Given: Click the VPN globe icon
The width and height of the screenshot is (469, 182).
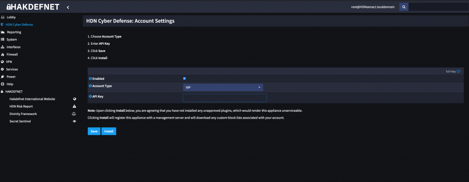Looking at the screenshot, I should click(x=2, y=62).
